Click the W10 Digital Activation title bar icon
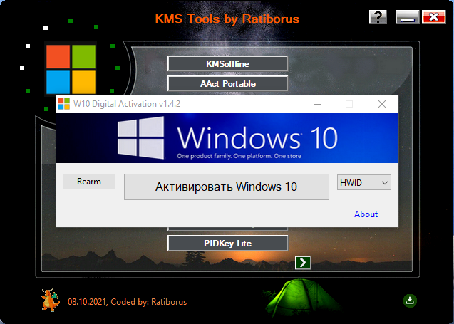The height and width of the screenshot is (324, 454). click(64, 104)
